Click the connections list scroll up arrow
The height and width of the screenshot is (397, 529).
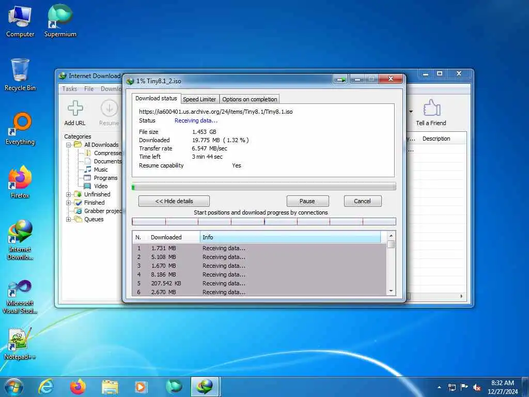point(391,236)
